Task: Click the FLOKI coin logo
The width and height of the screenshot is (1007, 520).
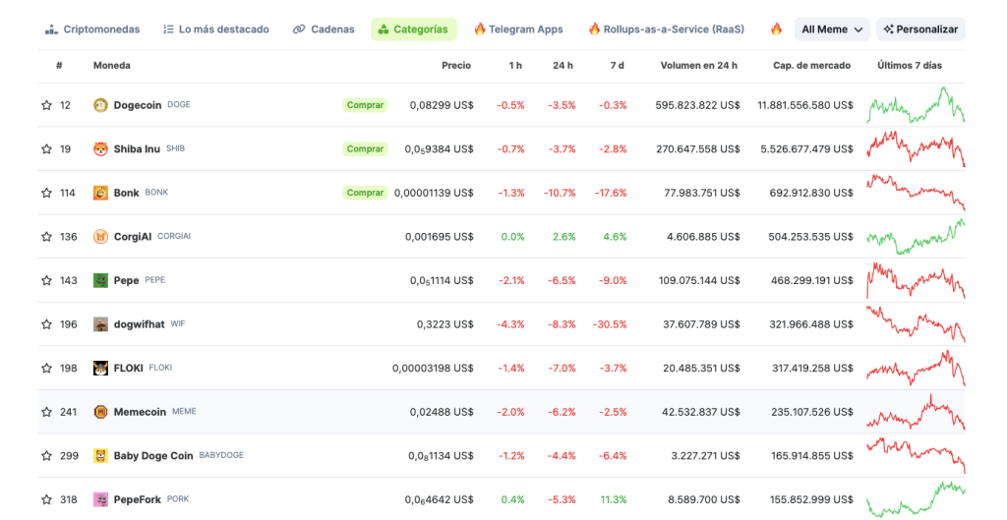Action: pos(100,368)
